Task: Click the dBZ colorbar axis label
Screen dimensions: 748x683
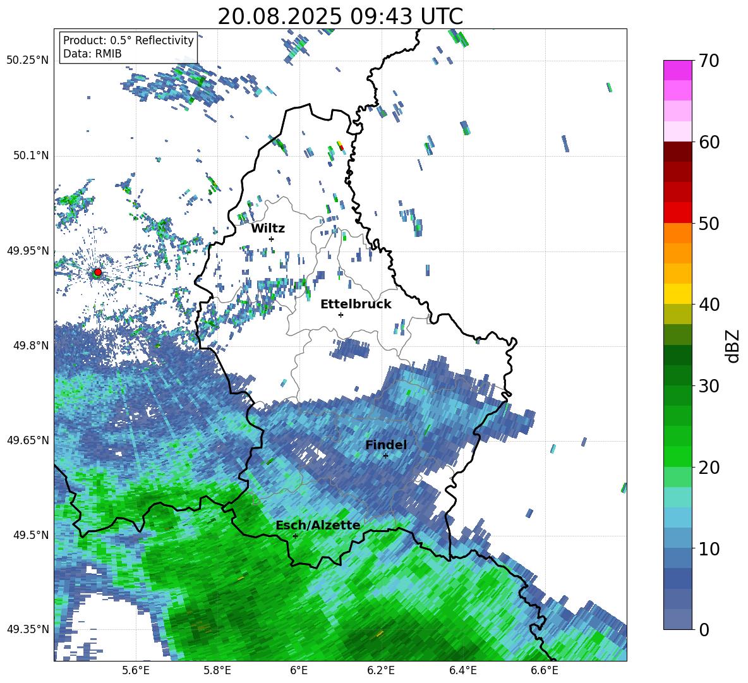Action: (x=732, y=346)
